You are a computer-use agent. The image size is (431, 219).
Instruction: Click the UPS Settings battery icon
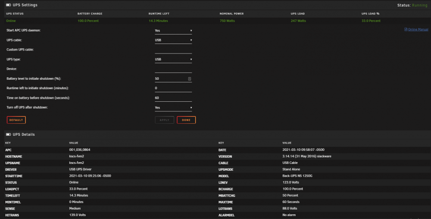(x=9, y=5)
